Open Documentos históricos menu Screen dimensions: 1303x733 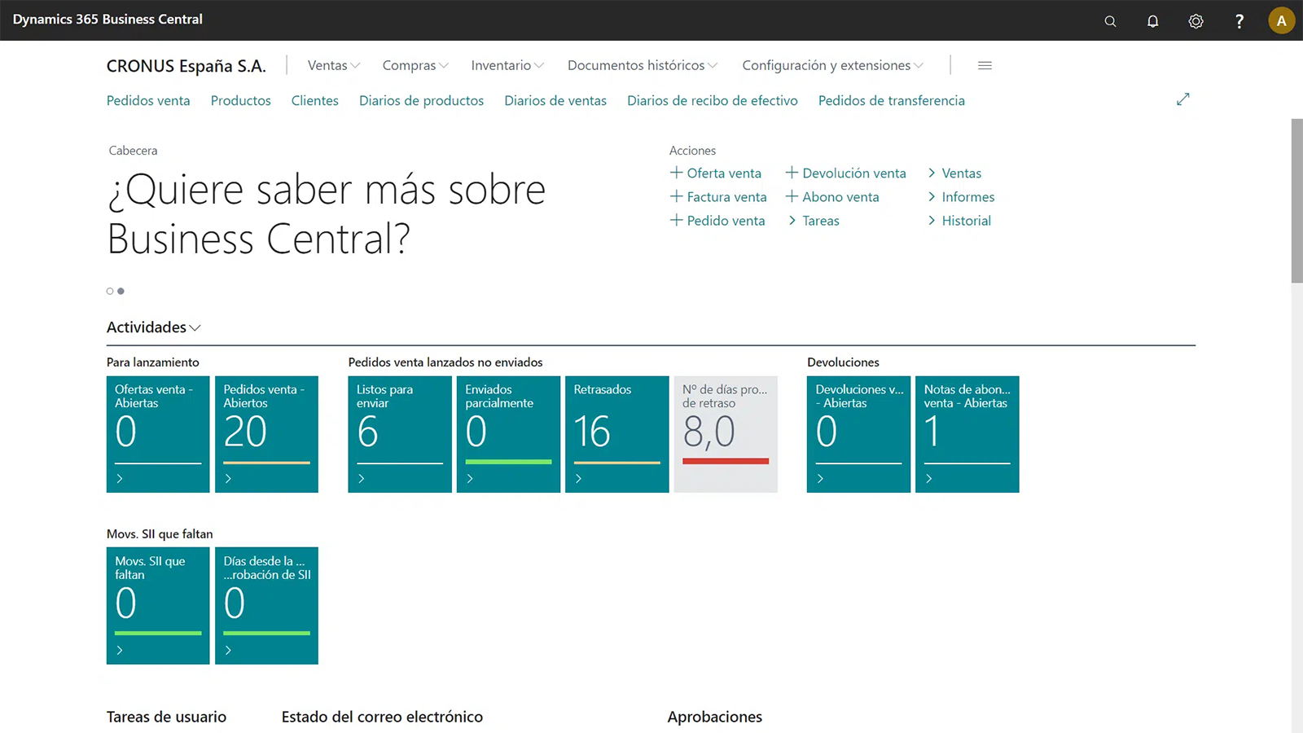click(x=642, y=65)
